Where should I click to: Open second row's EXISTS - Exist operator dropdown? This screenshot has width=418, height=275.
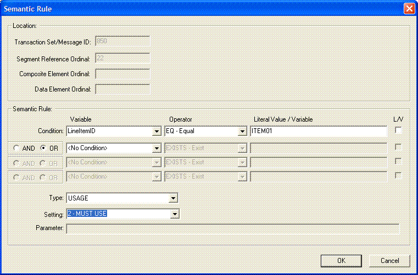[x=242, y=148]
